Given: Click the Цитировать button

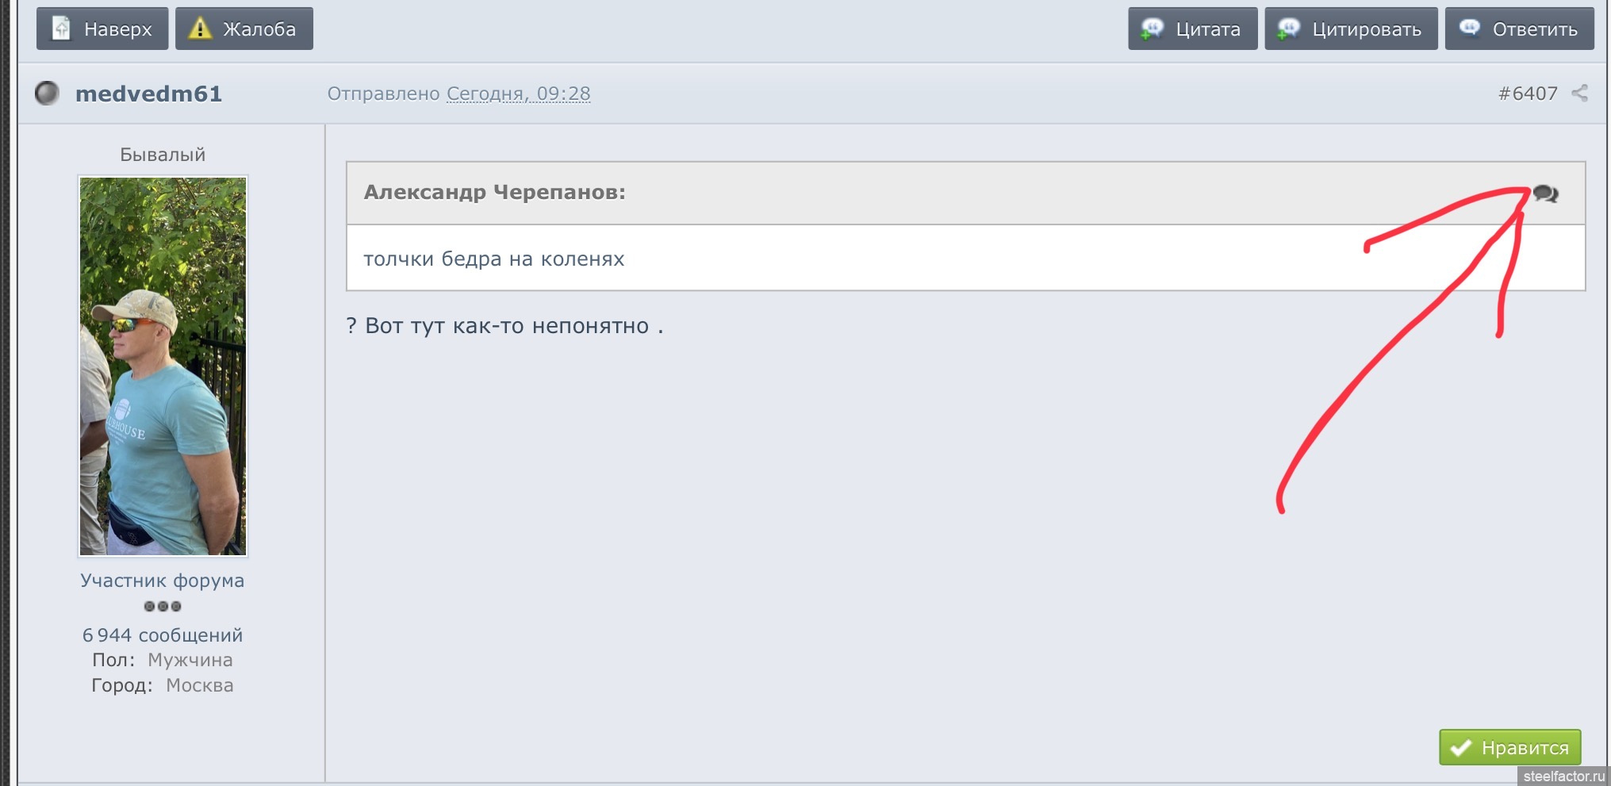Looking at the screenshot, I should pyautogui.click(x=1350, y=29).
